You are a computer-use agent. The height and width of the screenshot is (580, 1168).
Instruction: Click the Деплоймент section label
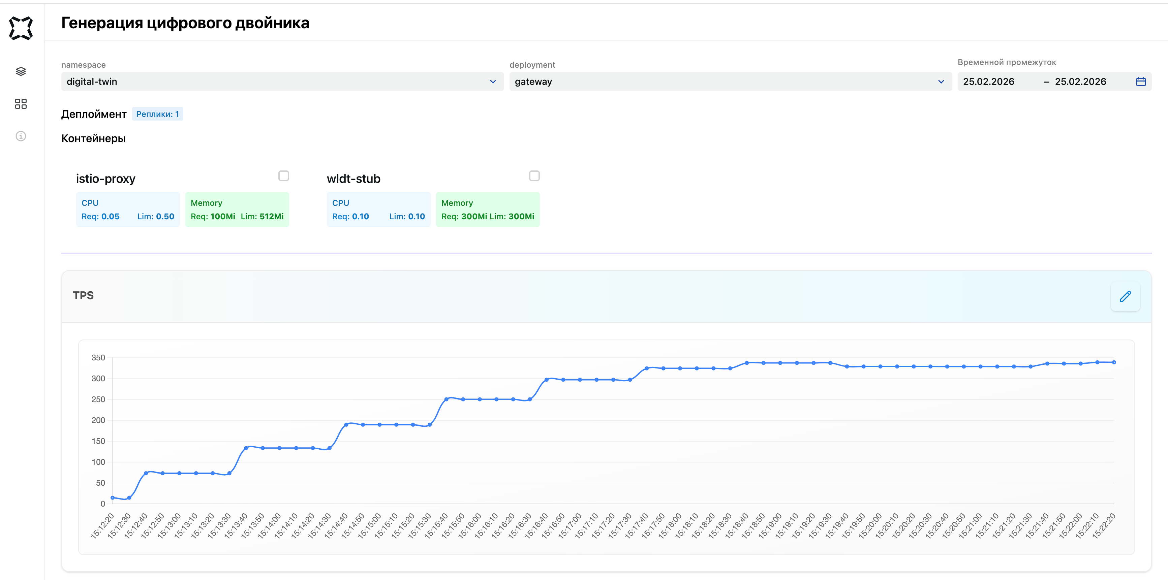[x=94, y=114]
